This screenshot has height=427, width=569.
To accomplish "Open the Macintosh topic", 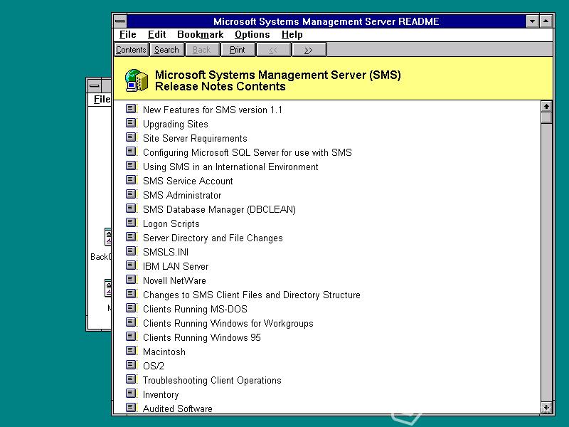I will (164, 352).
